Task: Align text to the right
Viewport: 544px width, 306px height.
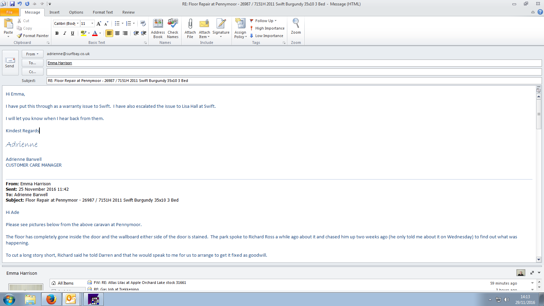Action: coord(125,33)
